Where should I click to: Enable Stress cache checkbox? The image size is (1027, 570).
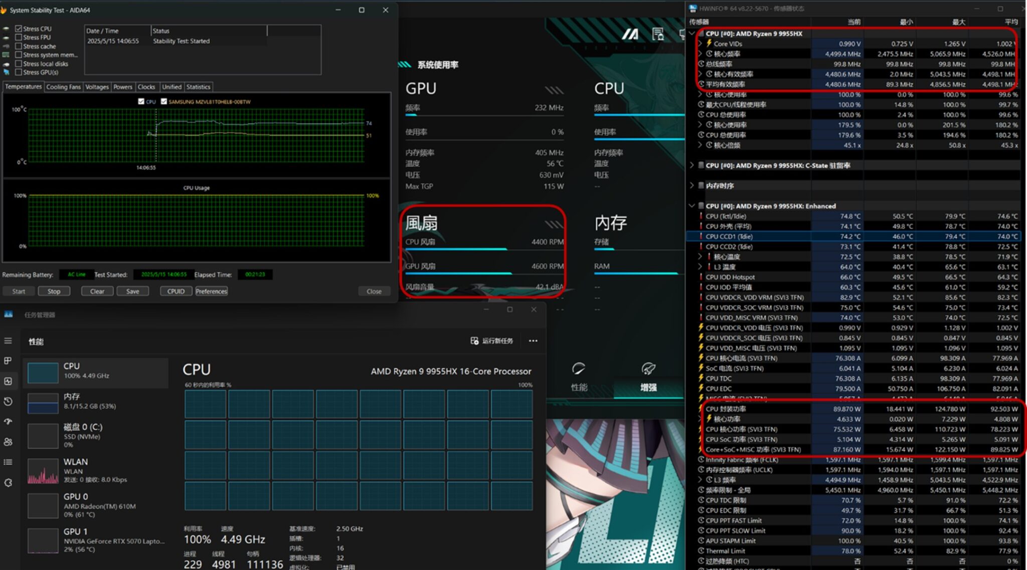19,46
